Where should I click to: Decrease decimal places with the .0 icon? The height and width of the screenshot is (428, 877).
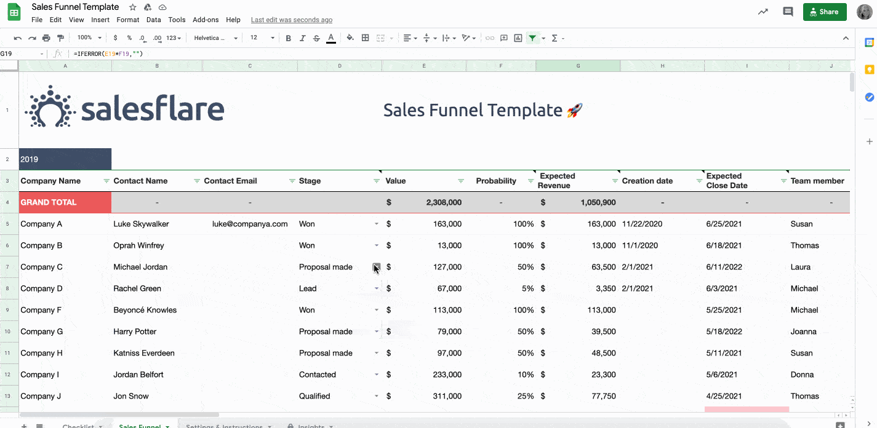pyautogui.click(x=142, y=38)
